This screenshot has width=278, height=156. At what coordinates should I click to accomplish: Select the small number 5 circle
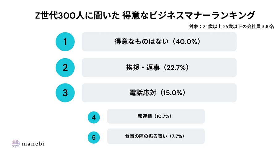[x=94, y=137]
